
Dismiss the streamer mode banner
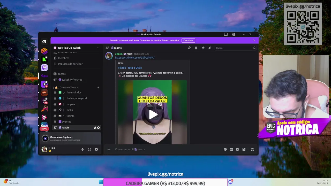click(254, 41)
